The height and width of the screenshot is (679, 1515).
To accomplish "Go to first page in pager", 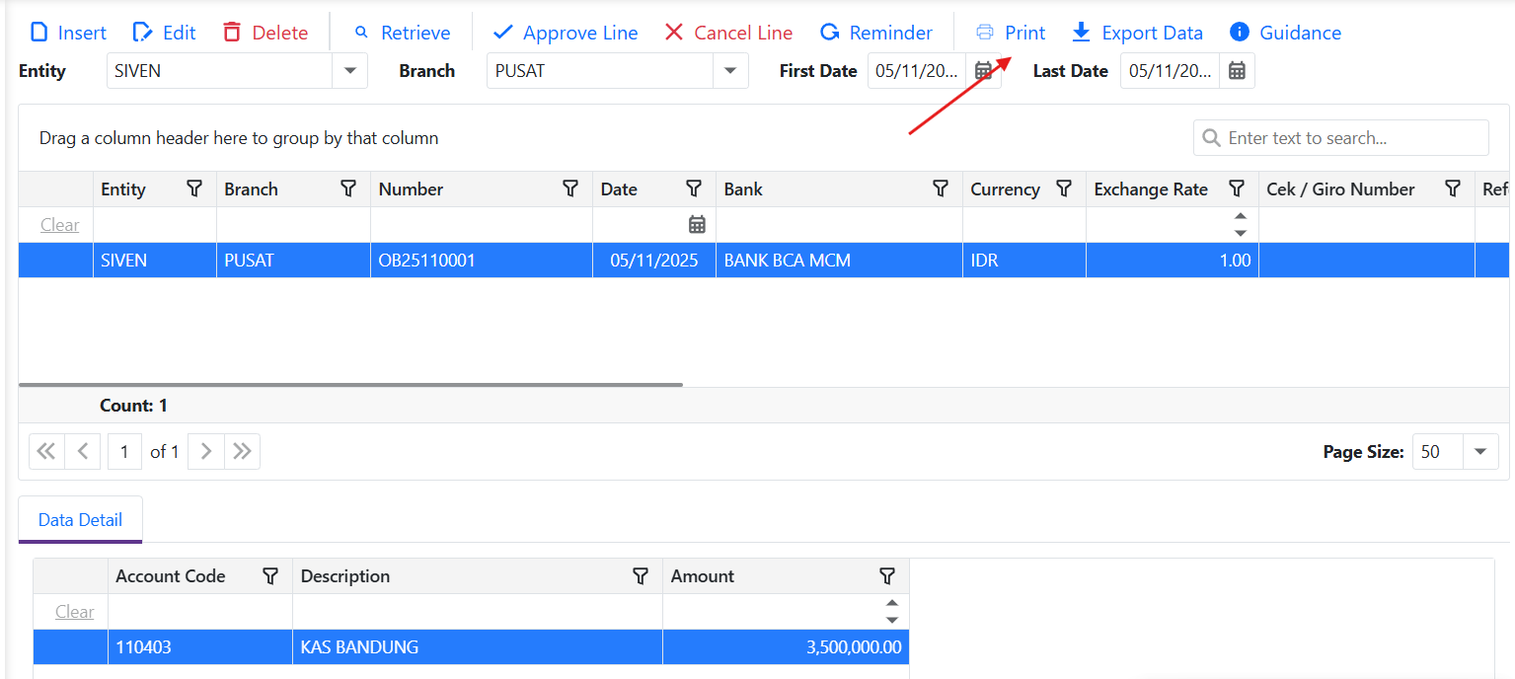I will point(46,451).
